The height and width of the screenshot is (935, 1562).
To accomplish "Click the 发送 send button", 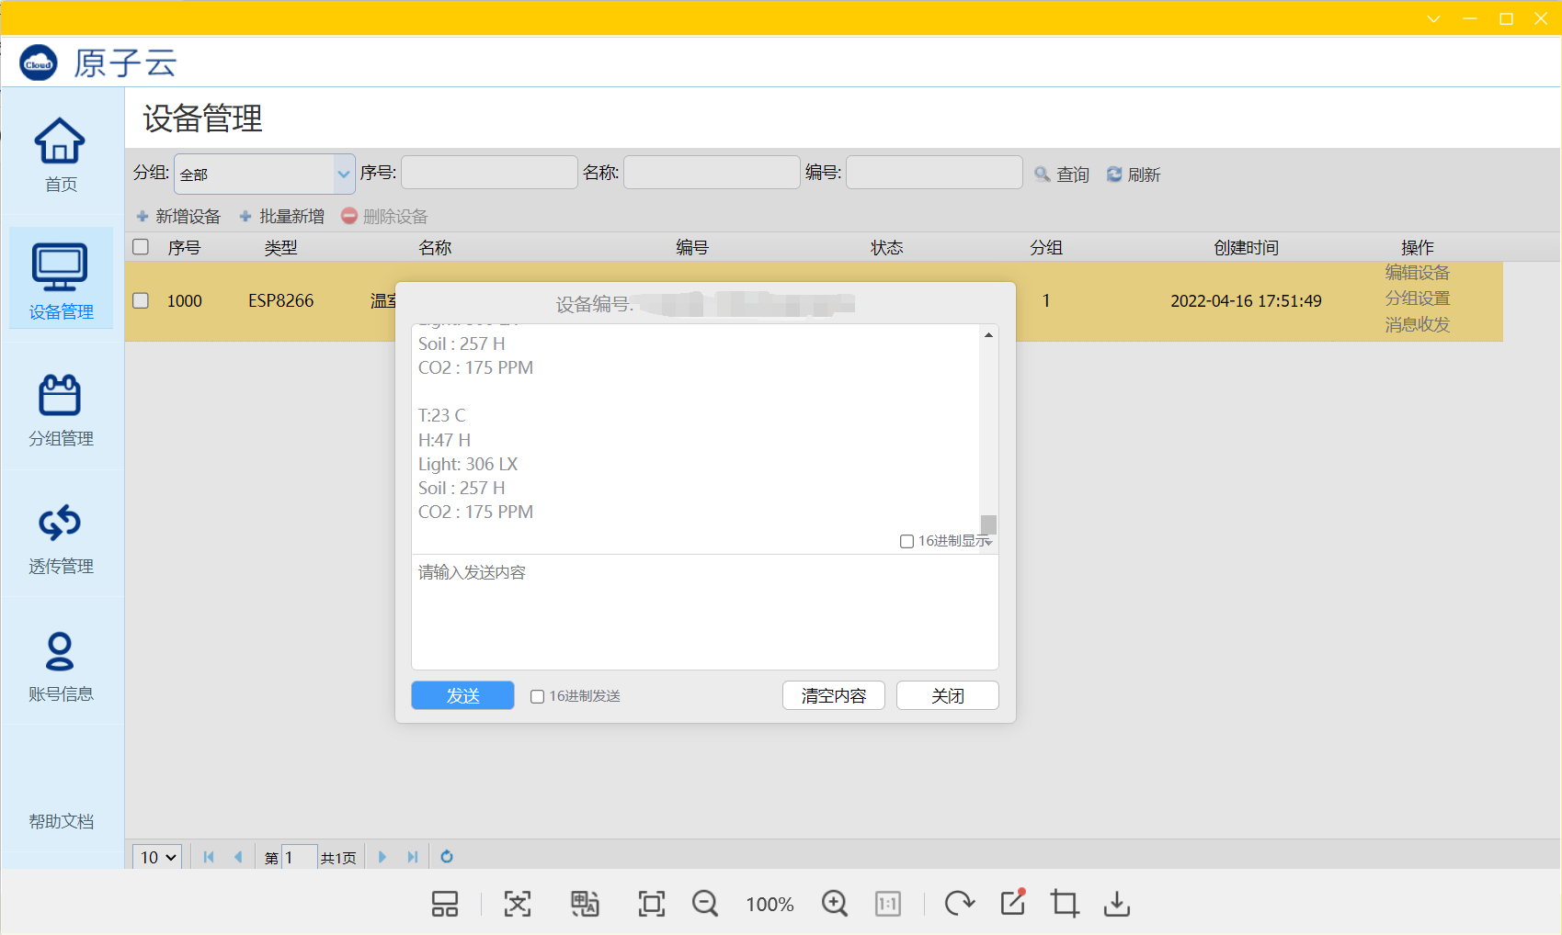I will pos(462,695).
